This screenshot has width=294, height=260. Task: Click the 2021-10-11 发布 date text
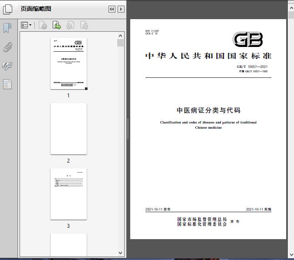pos(158,209)
